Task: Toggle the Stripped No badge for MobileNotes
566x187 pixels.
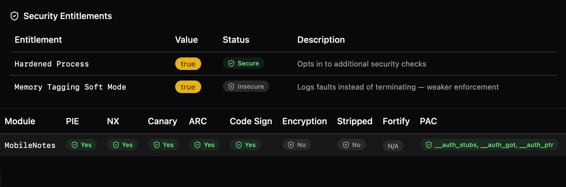Action: [351, 145]
